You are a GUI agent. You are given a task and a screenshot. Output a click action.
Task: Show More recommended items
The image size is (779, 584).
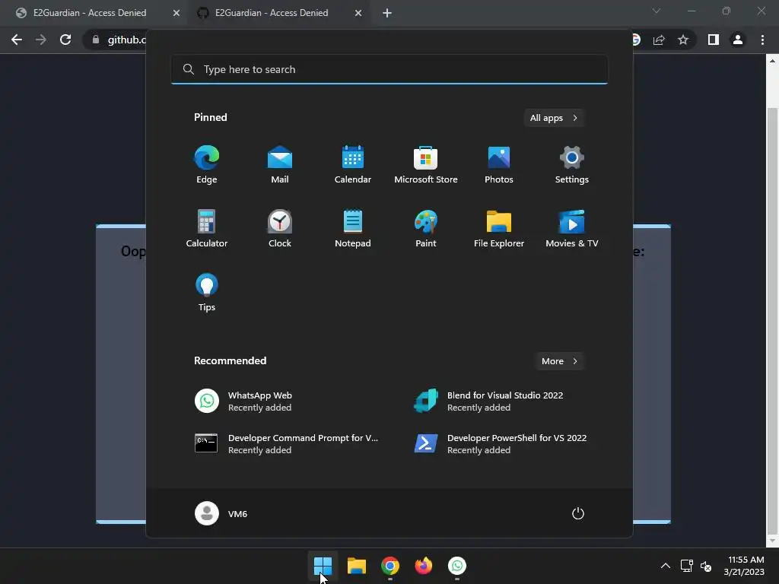[559, 361]
